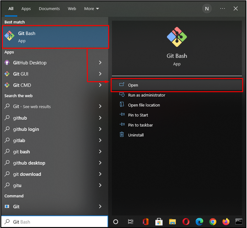Screen dimensions: 247x228
Task: Switch to the Apps search tab
Action: (26, 9)
